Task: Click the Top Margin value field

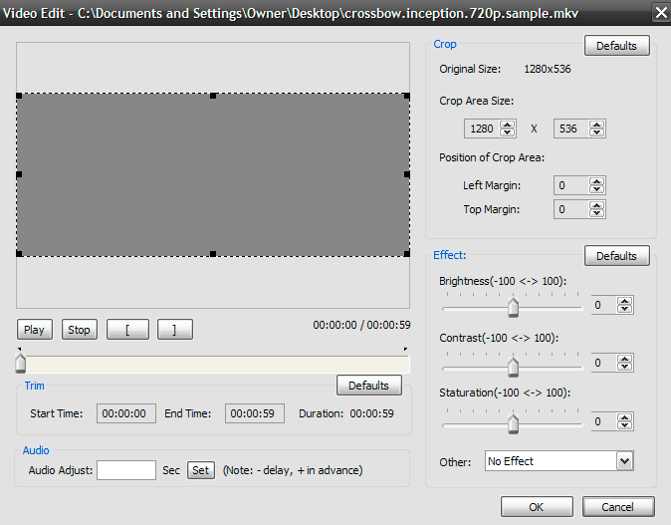Action: coord(572,209)
